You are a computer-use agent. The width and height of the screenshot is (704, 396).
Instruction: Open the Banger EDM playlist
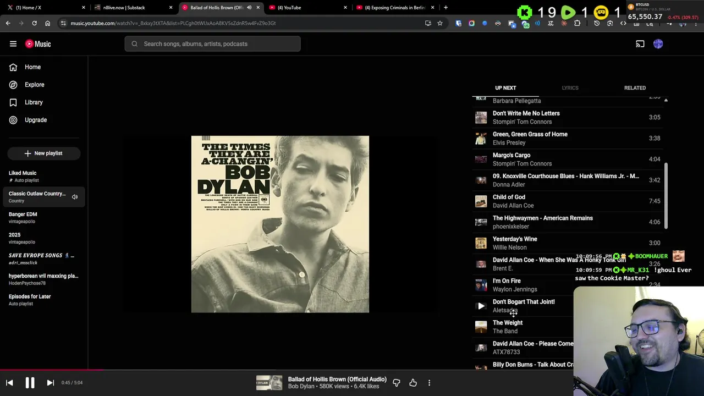coord(44,217)
